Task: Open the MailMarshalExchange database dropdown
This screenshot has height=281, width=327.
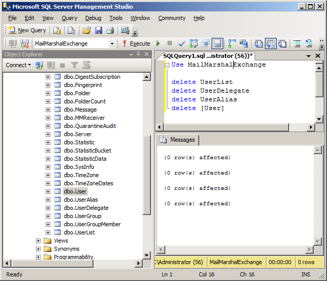Action: pos(112,44)
